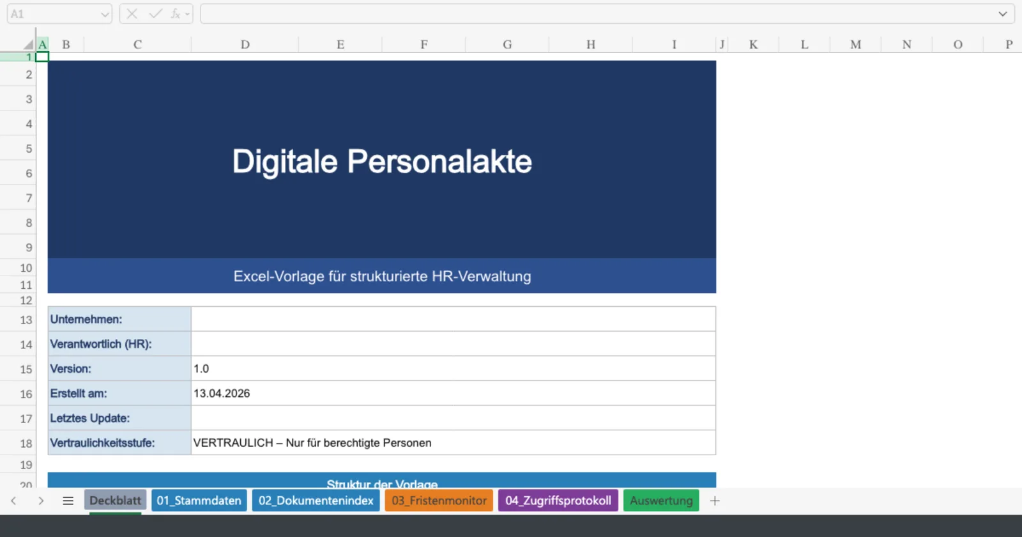Add a new sheet with plus icon
The image size is (1022, 537).
click(x=715, y=501)
